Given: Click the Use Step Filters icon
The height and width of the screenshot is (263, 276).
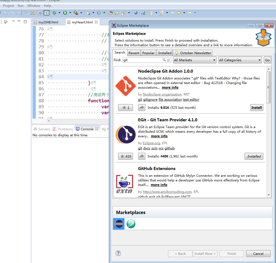Looking at the screenshot, I should click(32, 13).
